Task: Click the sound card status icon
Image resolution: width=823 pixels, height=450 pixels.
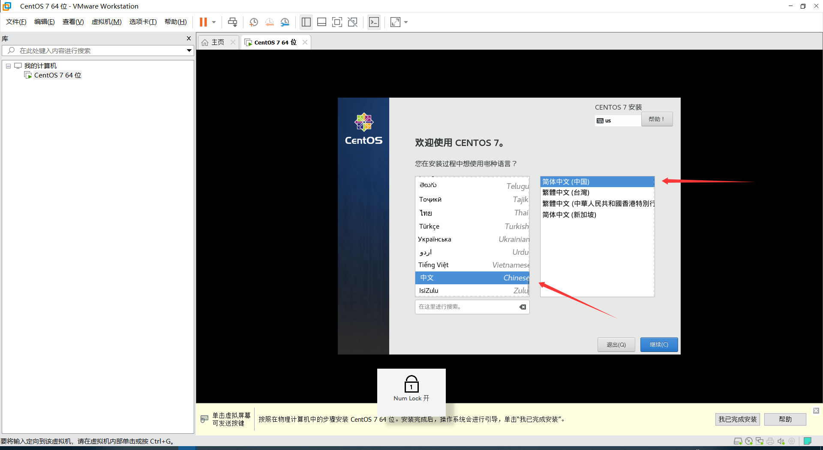Action: (x=781, y=441)
